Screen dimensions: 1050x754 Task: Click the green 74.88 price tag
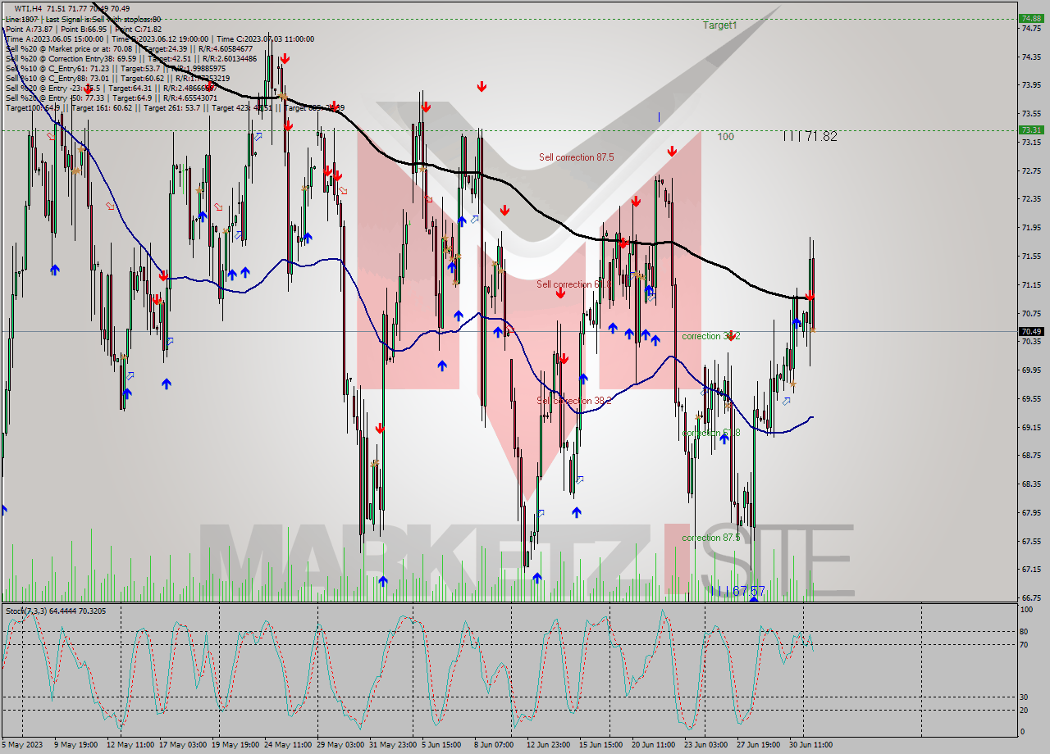(1030, 18)
